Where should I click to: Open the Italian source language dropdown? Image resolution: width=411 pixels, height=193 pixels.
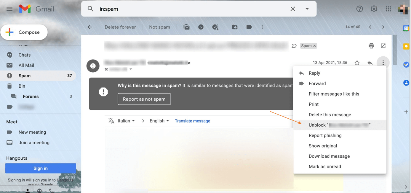(x=126, y=121)
